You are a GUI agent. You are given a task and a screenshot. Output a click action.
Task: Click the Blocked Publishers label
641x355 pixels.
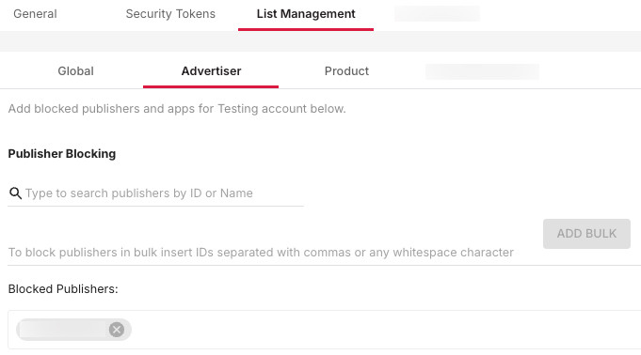click(63, 289)
